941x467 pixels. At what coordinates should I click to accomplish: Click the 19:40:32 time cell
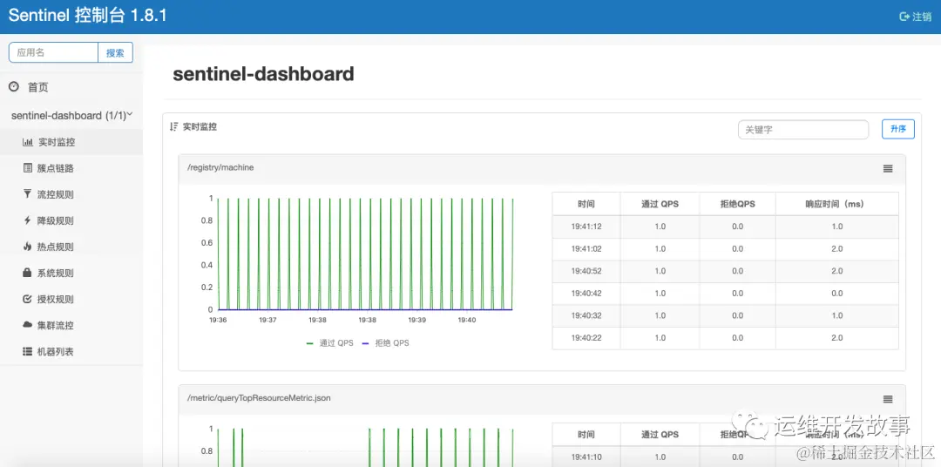click(586, 315)
